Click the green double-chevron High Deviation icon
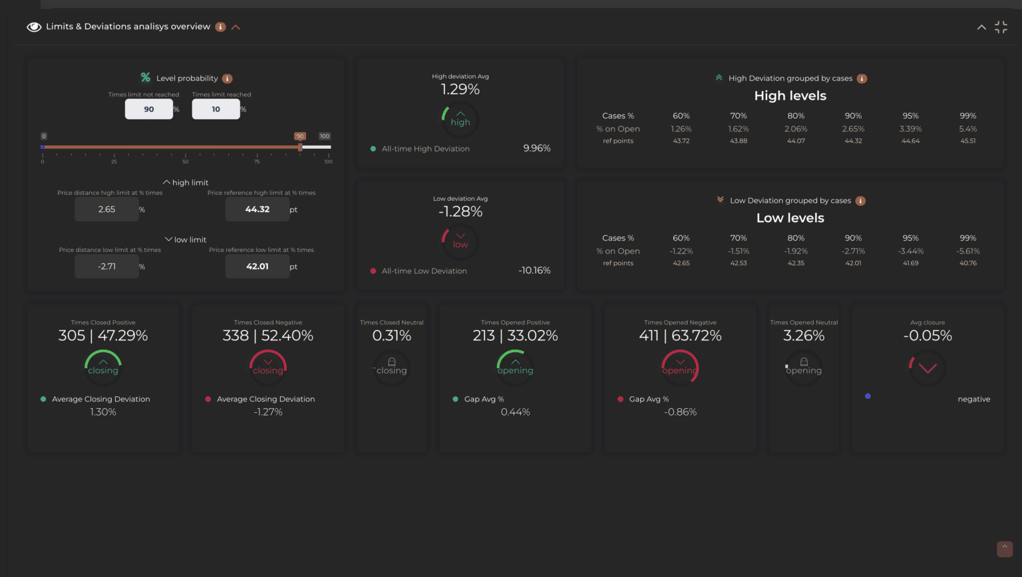Screen dimensions: 1022x577 click(719, 78)
